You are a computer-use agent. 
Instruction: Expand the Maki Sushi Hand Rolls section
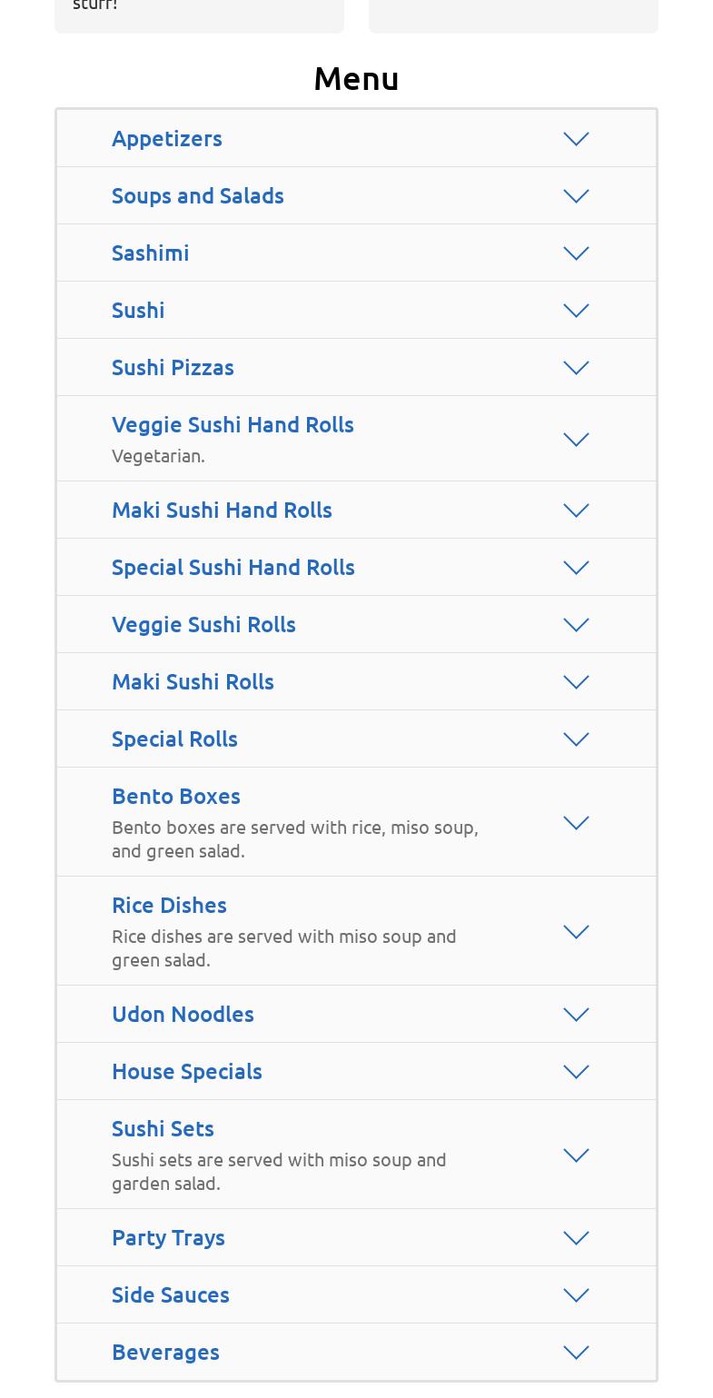pos(222,511)
